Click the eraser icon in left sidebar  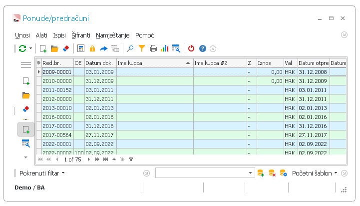tap(26, 108)
